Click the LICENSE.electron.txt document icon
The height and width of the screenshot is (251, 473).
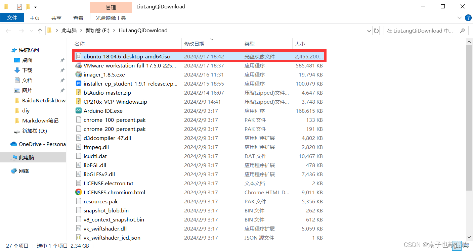click(x=79, y=183)
